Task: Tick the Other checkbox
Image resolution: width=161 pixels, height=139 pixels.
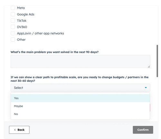Action: coord(13,40)
